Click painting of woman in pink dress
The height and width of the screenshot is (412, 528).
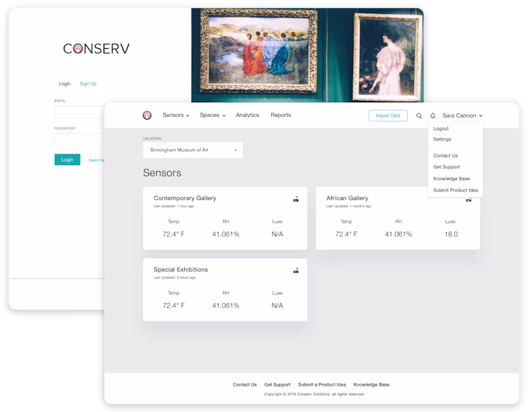(x=387, y=57)
